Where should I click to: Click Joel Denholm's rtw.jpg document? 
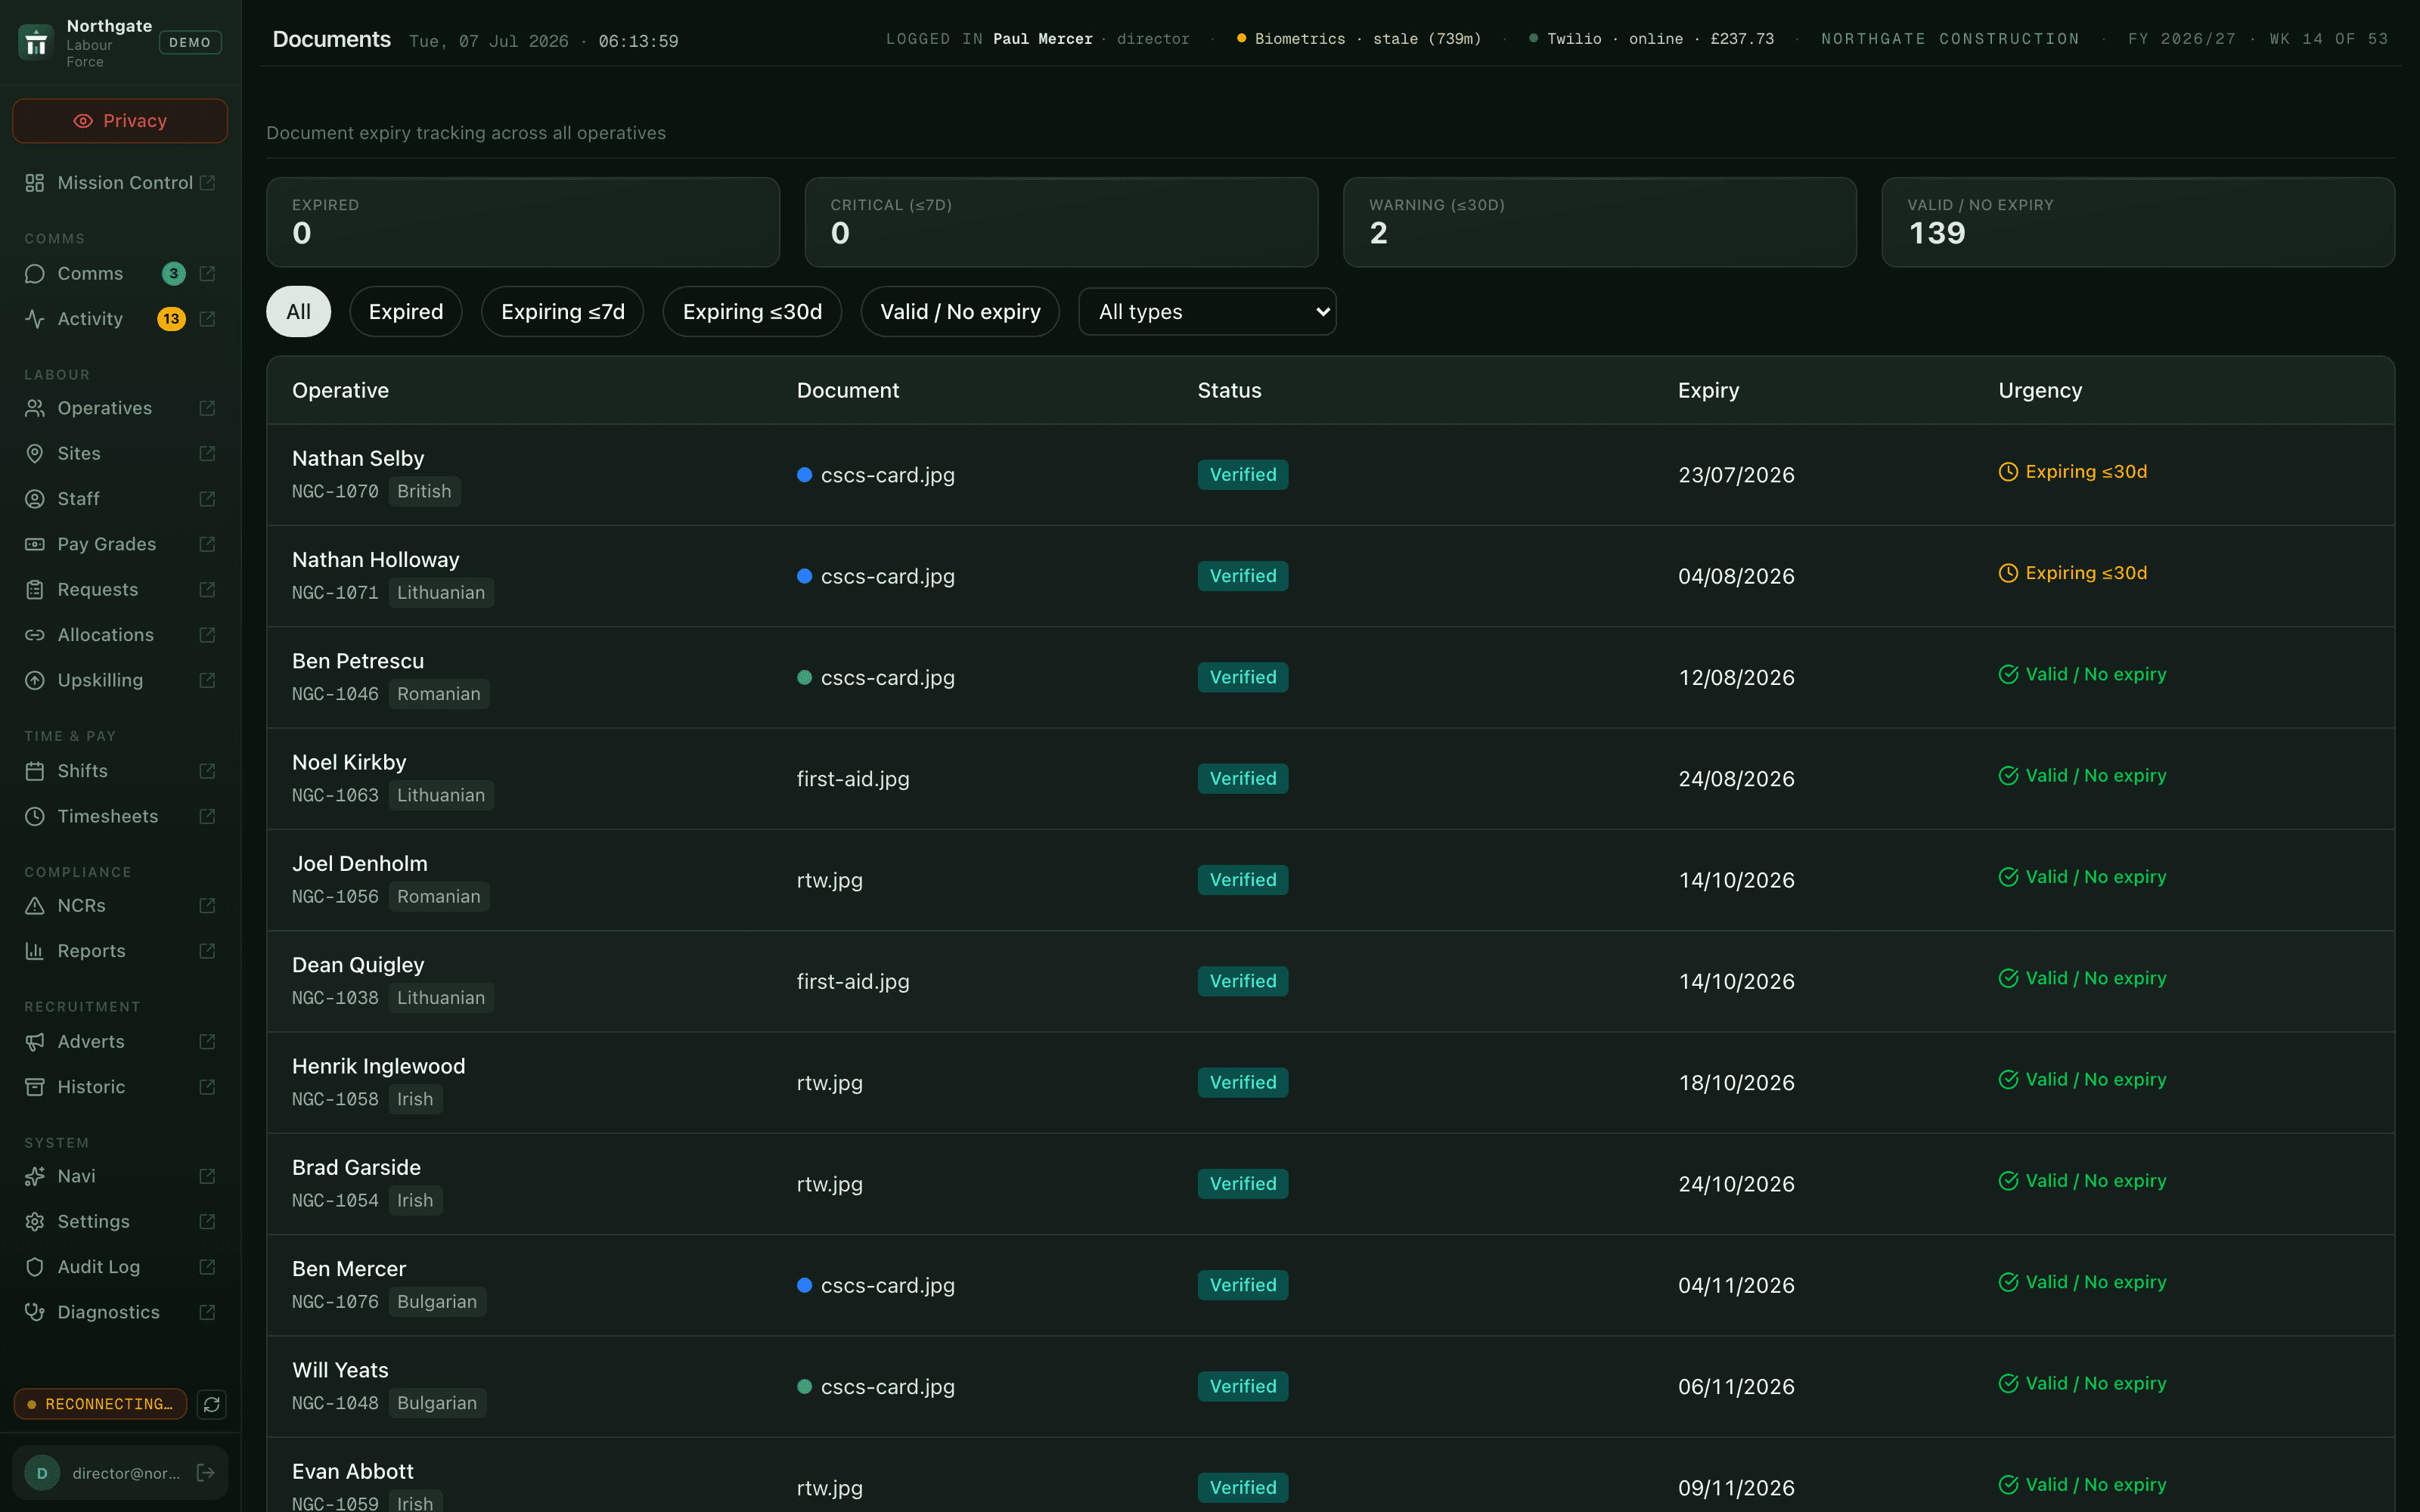830,880
